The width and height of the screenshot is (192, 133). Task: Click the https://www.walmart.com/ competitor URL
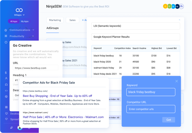[35, 112]
